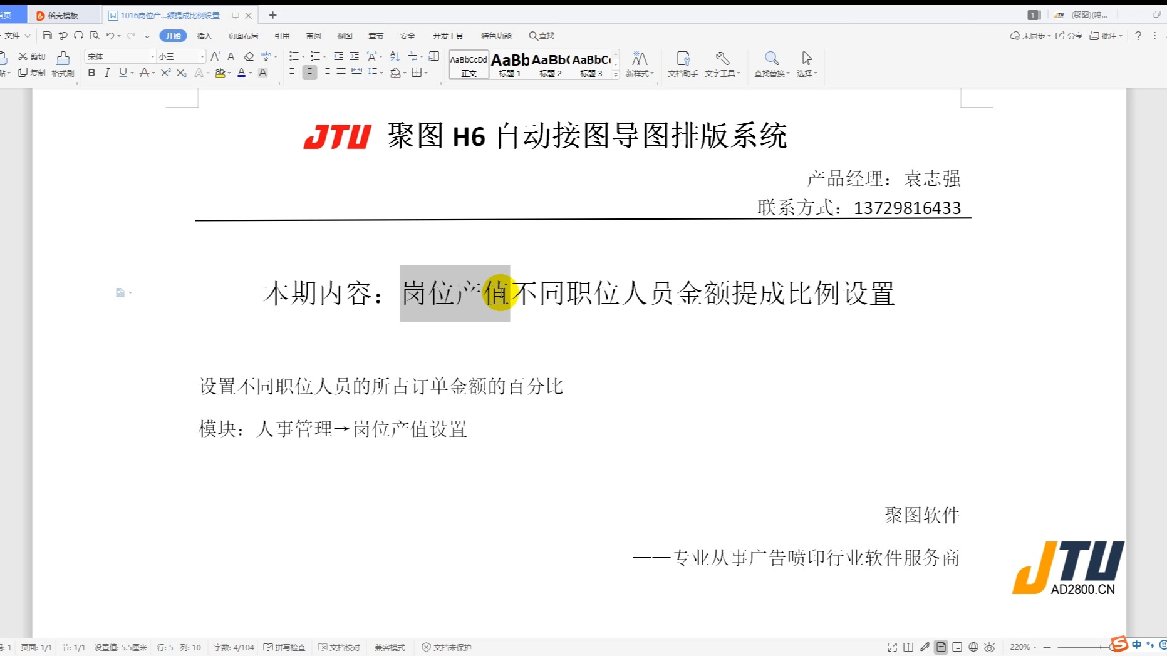Click the 分享 share button

(x=1069, y=36)
